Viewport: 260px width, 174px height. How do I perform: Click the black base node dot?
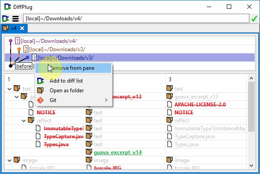[11, 66]
